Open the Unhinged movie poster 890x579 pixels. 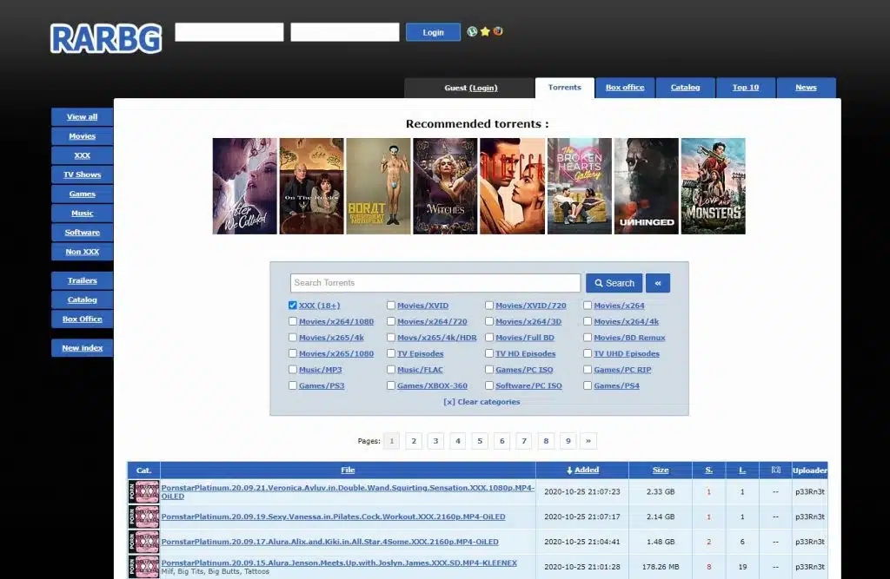(647, 186)
